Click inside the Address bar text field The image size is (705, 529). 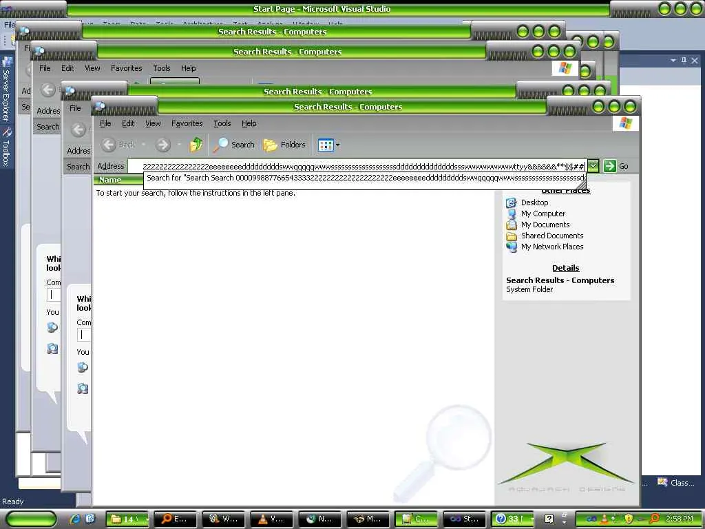tap(357, 166)
